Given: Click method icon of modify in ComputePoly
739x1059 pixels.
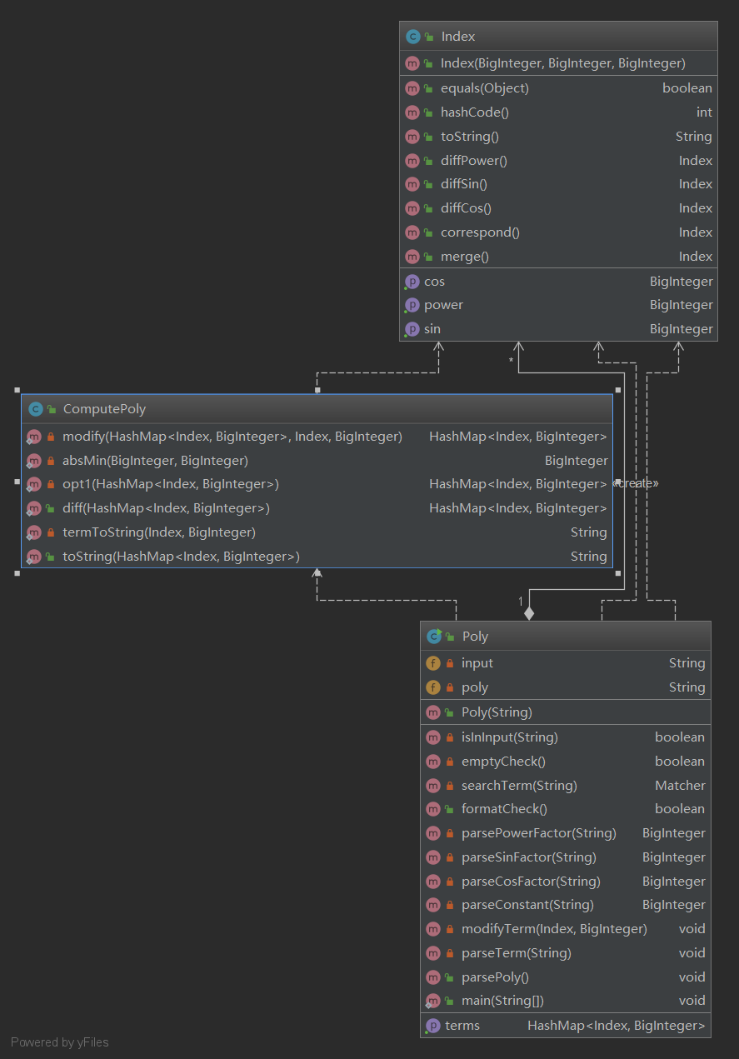Looking at the screenshot, I should [x=33, y=437].
